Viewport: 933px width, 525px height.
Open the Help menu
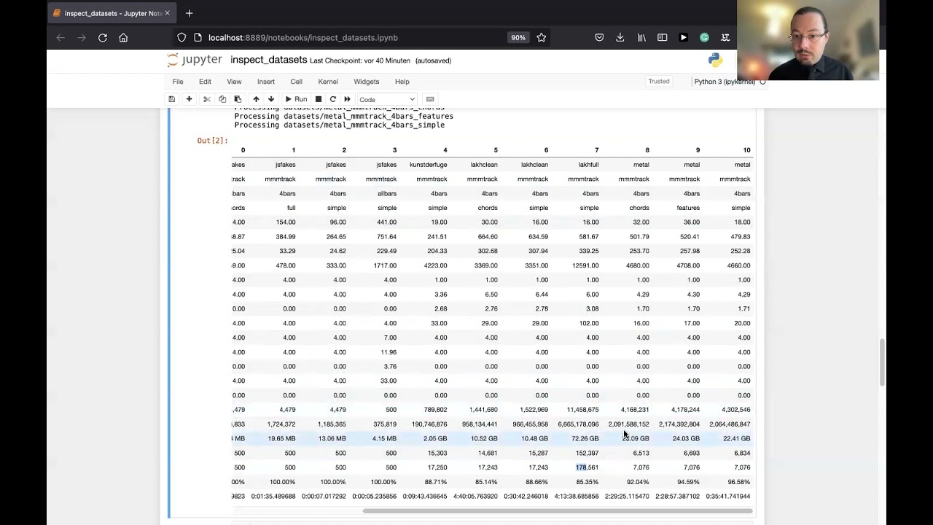402,82
